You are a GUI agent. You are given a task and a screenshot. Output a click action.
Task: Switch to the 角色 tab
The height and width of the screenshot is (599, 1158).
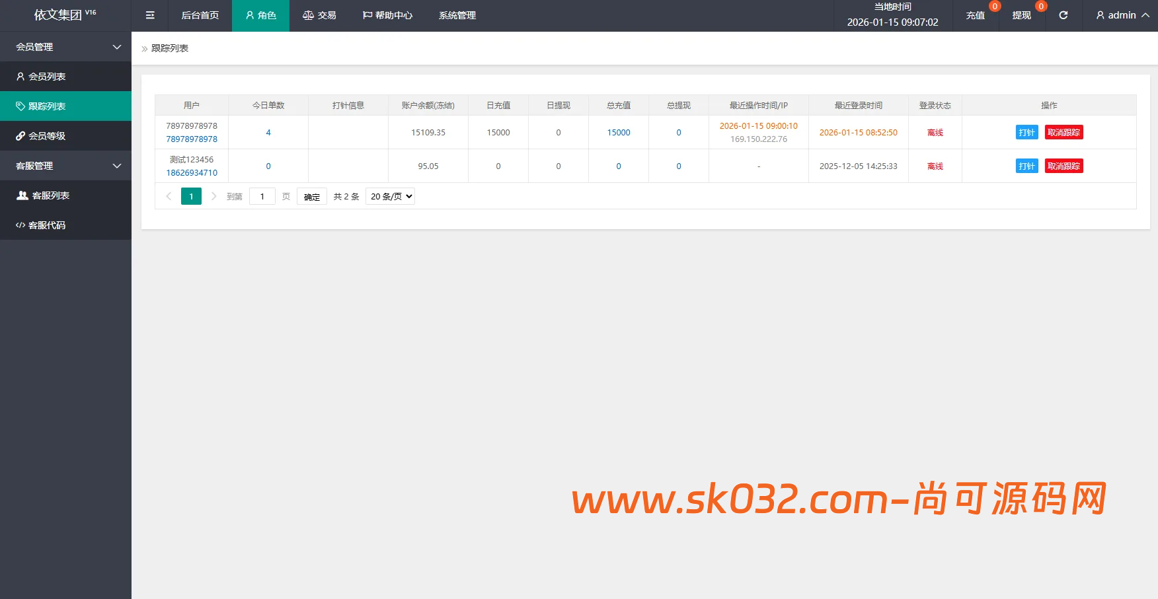[x=260, y=15]
